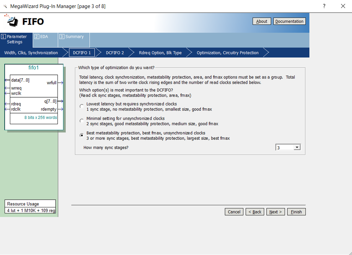Select Lowest latency synchronized clocks option
The width and height of the screenshot is (352, 255).
click(x=82, y=107)
